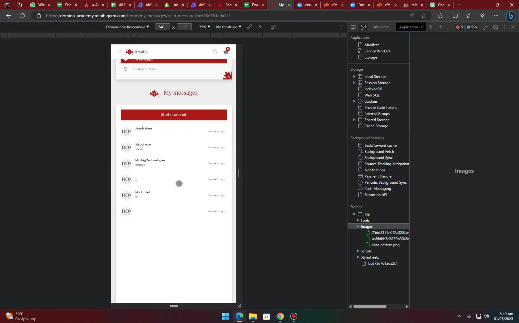
Task: Click the rotate device icon in device toolbar
Action: click(273, 27)
